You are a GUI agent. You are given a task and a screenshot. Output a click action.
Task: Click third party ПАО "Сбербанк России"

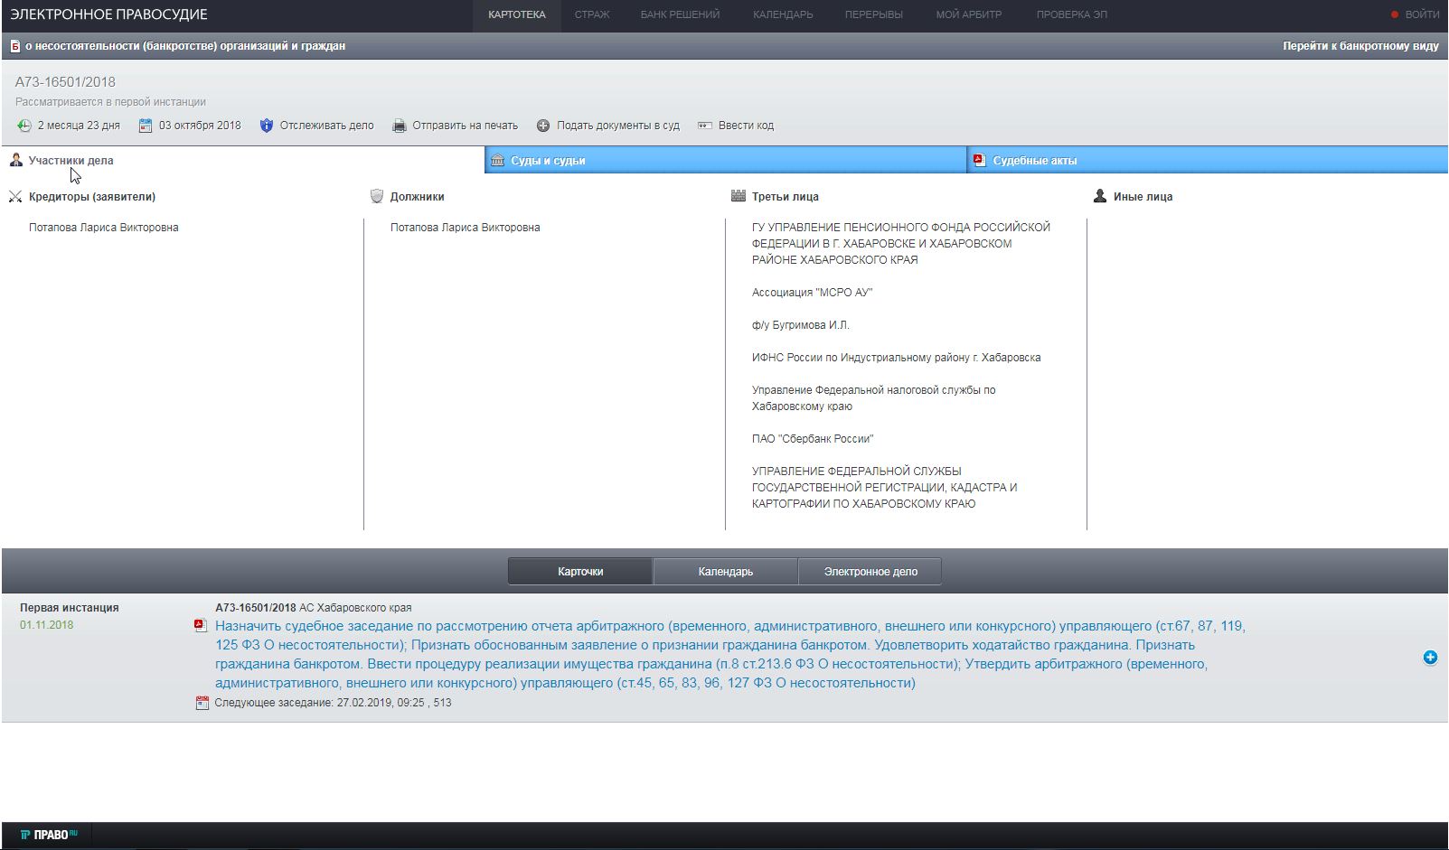pyautogui.click(x=812, y=439)
